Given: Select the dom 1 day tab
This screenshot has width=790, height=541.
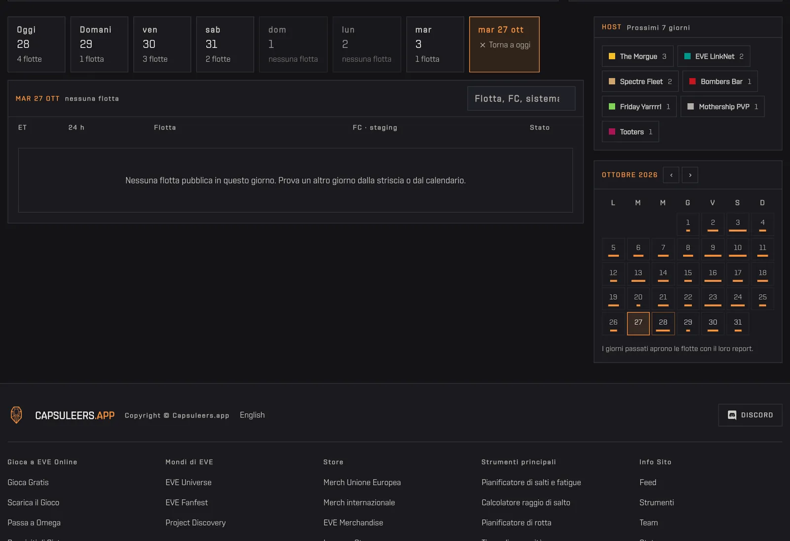Looking at the screenshot, I should point(293,44).
